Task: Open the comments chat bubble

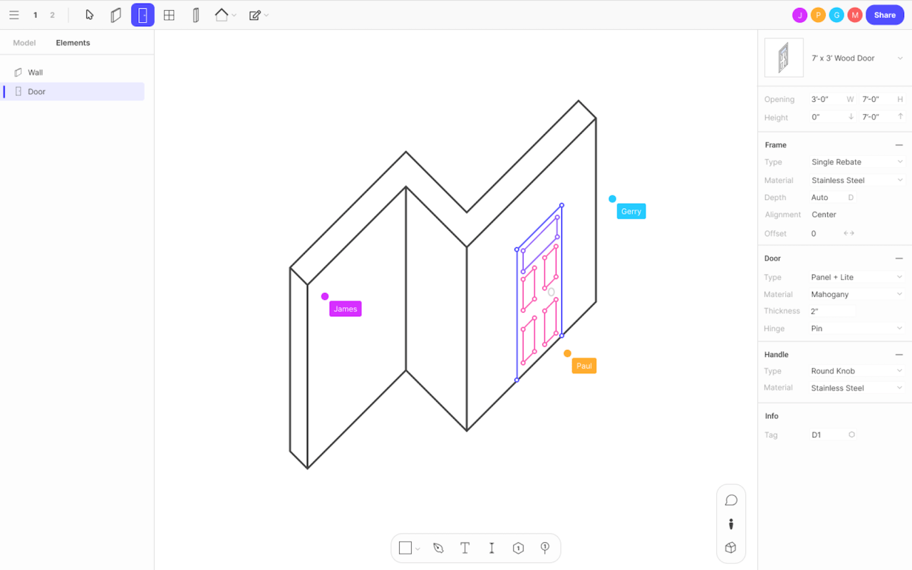Action: 731,500
